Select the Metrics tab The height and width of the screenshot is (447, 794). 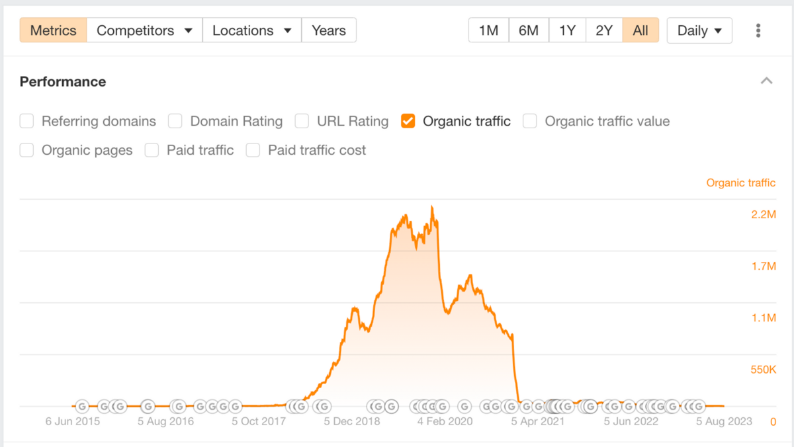[53, 30]
